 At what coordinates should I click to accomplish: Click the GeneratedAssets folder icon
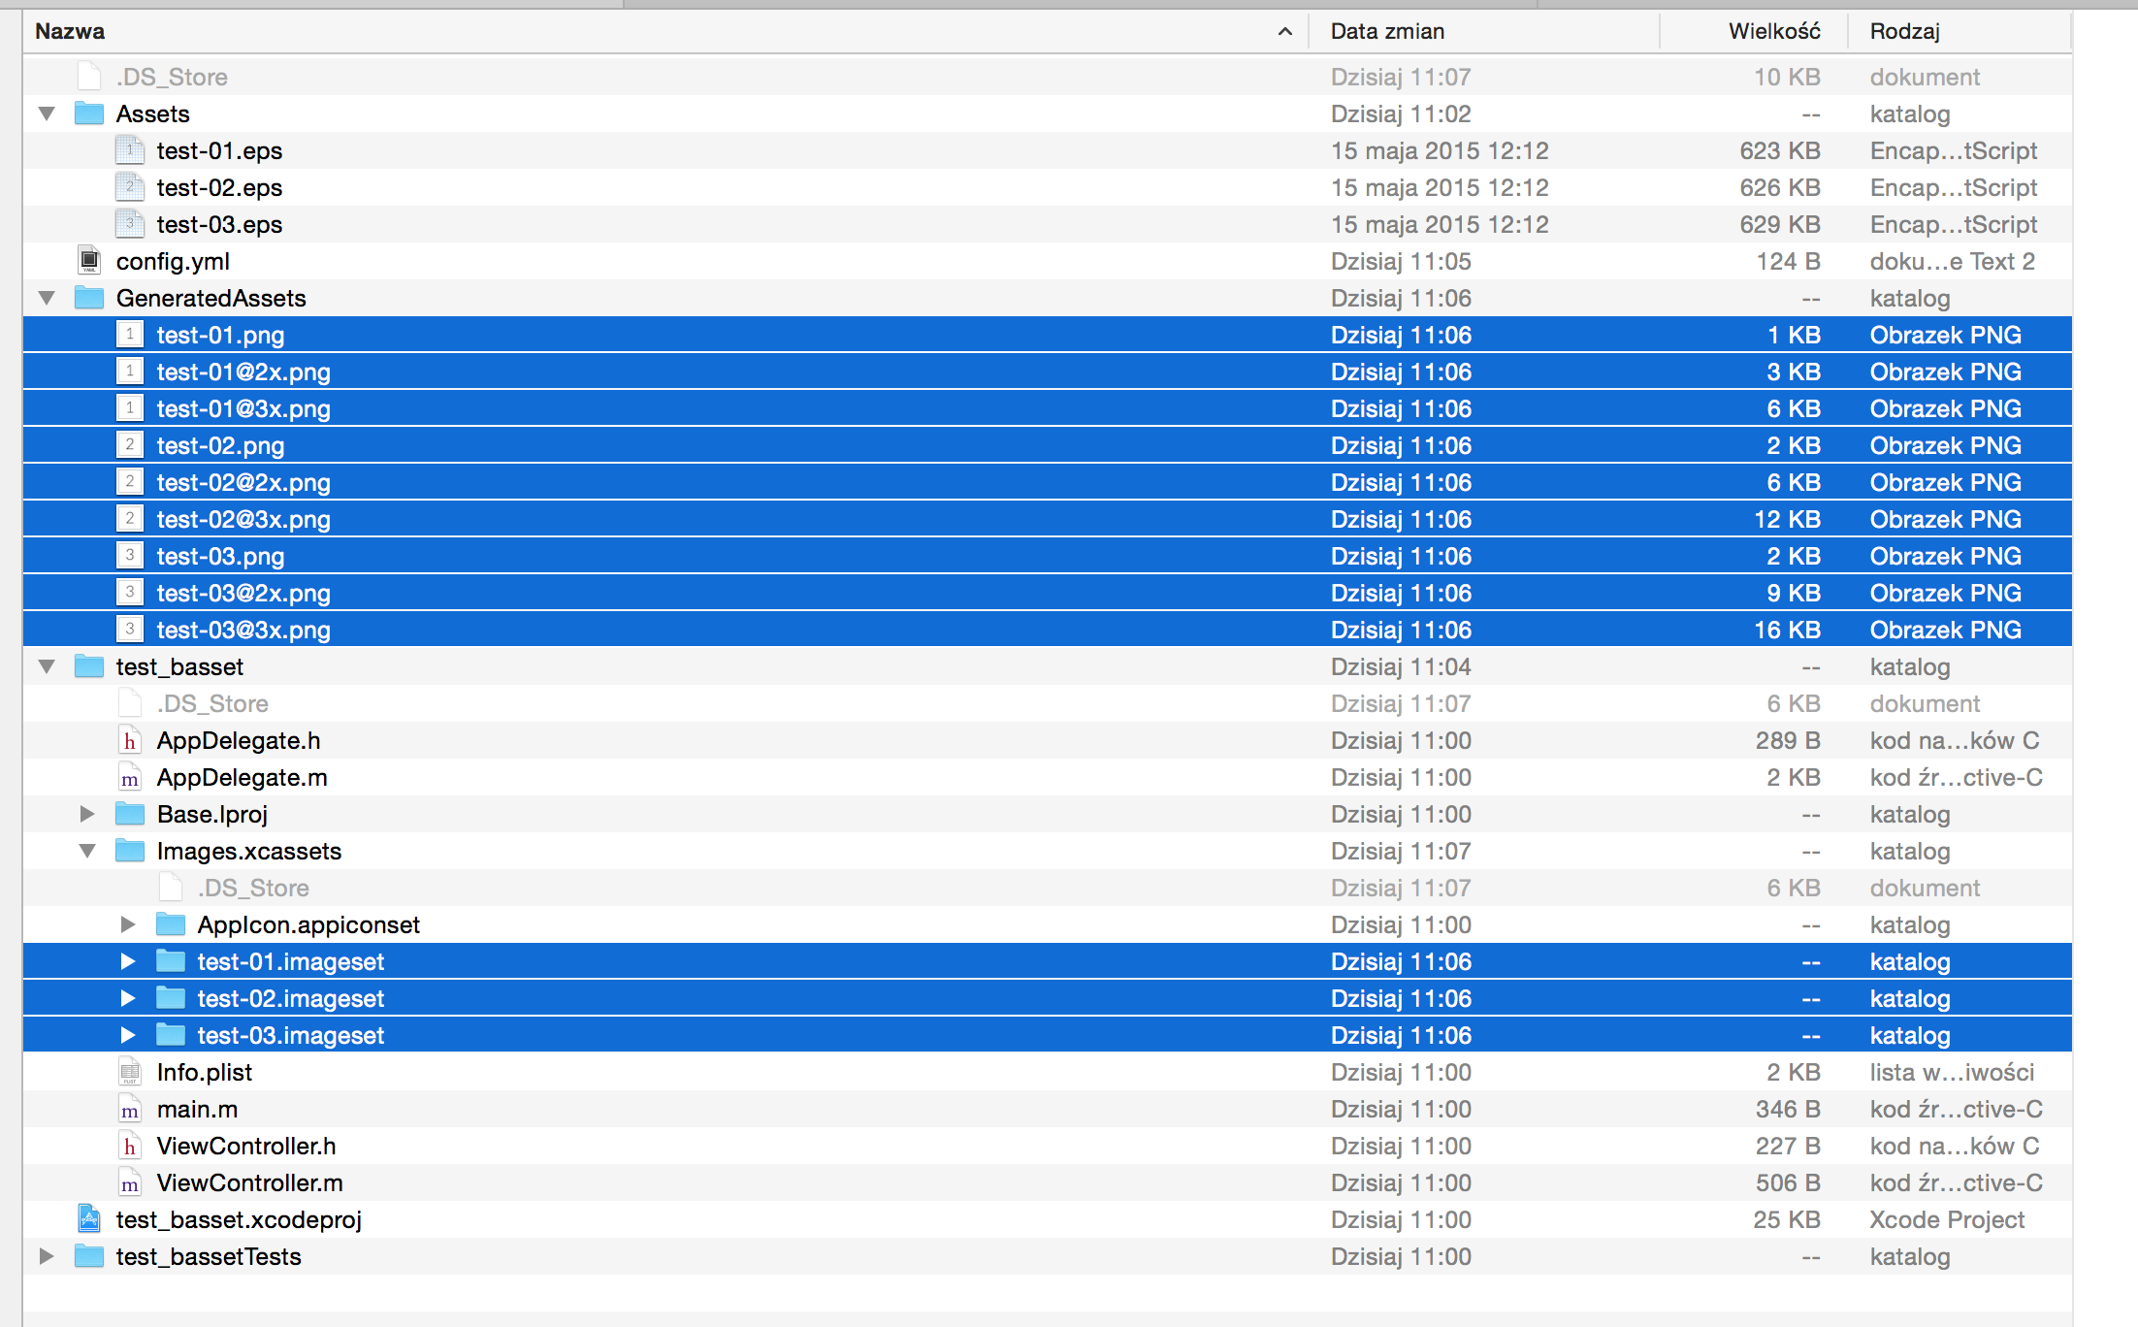click(x=89, y=298)
